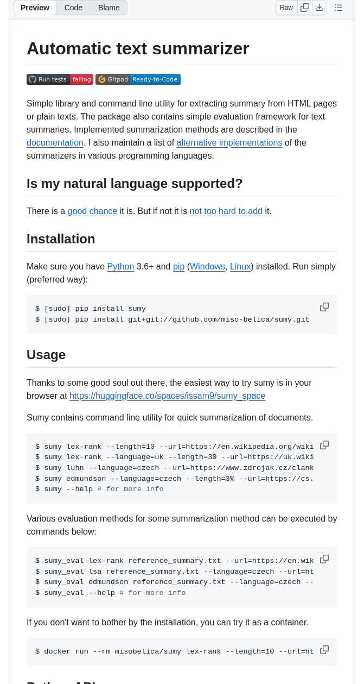This screenshot has height=684, width=364.
Task: Open the good chance link
Action: tap(92, 211)
